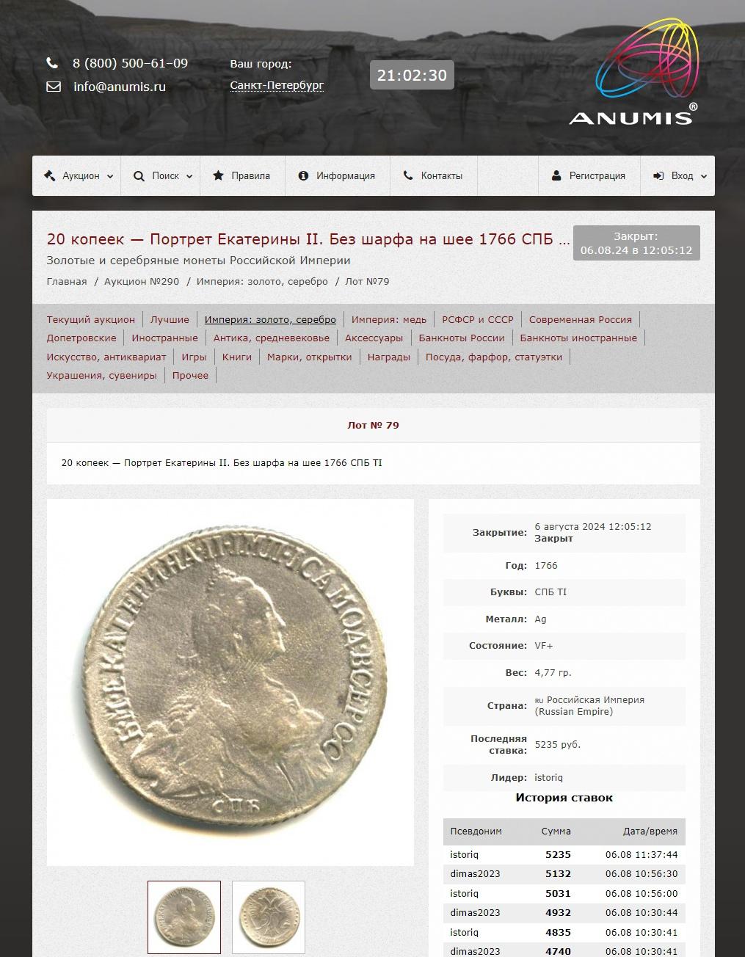
Task: Click the gavel icon beside Аукцион
Action: [x=49, y=175]
